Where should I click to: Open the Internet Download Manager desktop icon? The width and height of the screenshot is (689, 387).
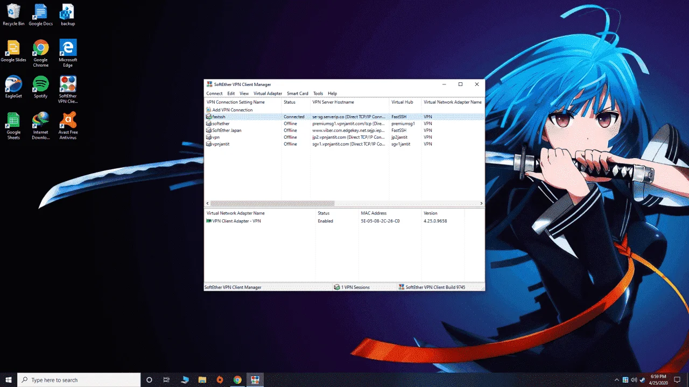40,126
